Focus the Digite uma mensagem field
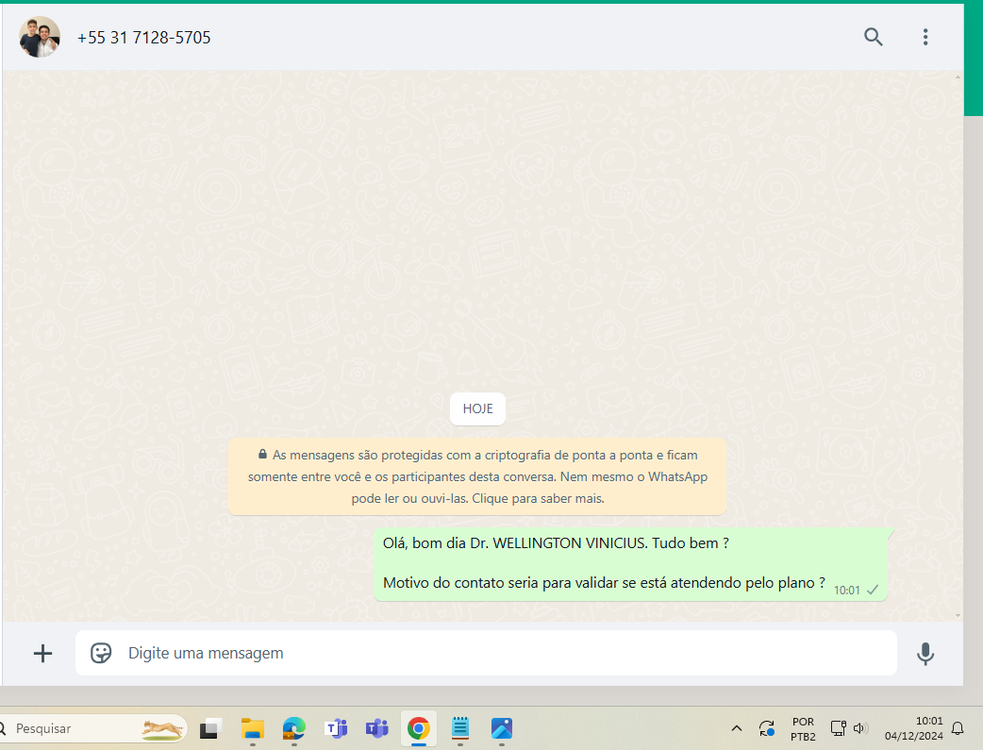The width and height of the screenshot is (983, 750). (486, 653)
